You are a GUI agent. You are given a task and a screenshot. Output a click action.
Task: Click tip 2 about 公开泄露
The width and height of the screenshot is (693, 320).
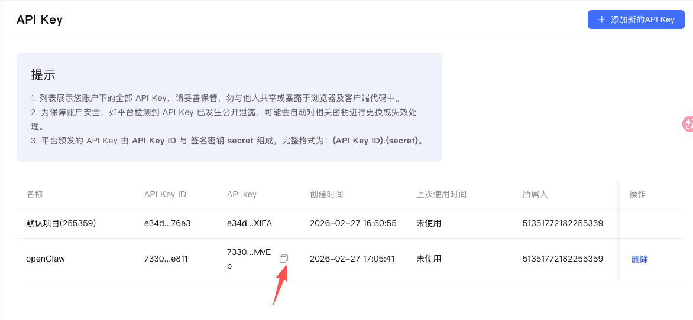point(224,120)
